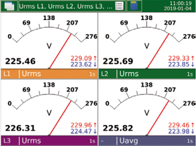
Task: Open the parameter list icon
Action: pos(119,6)
